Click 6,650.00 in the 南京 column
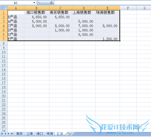 [x=60, y=17]
